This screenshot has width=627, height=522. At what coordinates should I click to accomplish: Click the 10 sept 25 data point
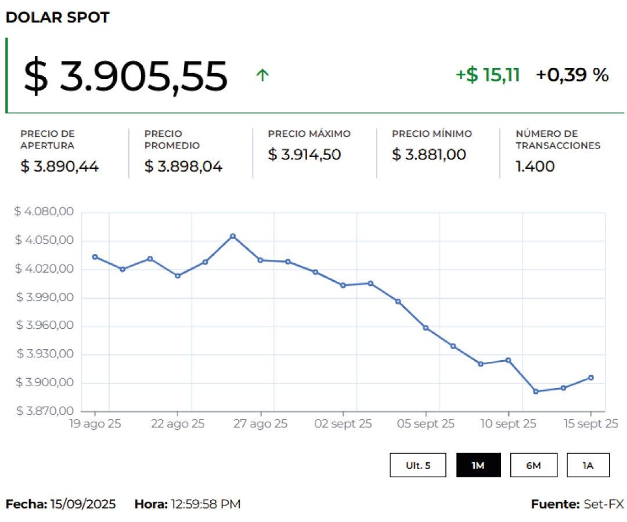[x=509, y=360]
